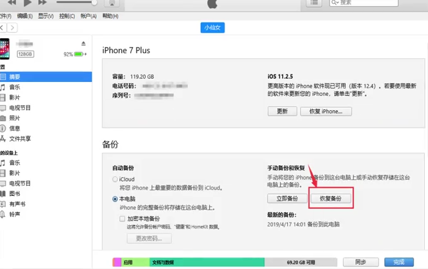This screenshot has width=428, height=269.
Task: Click the 文稿与数据 segment of the storage bar
Action: point(207,262)
